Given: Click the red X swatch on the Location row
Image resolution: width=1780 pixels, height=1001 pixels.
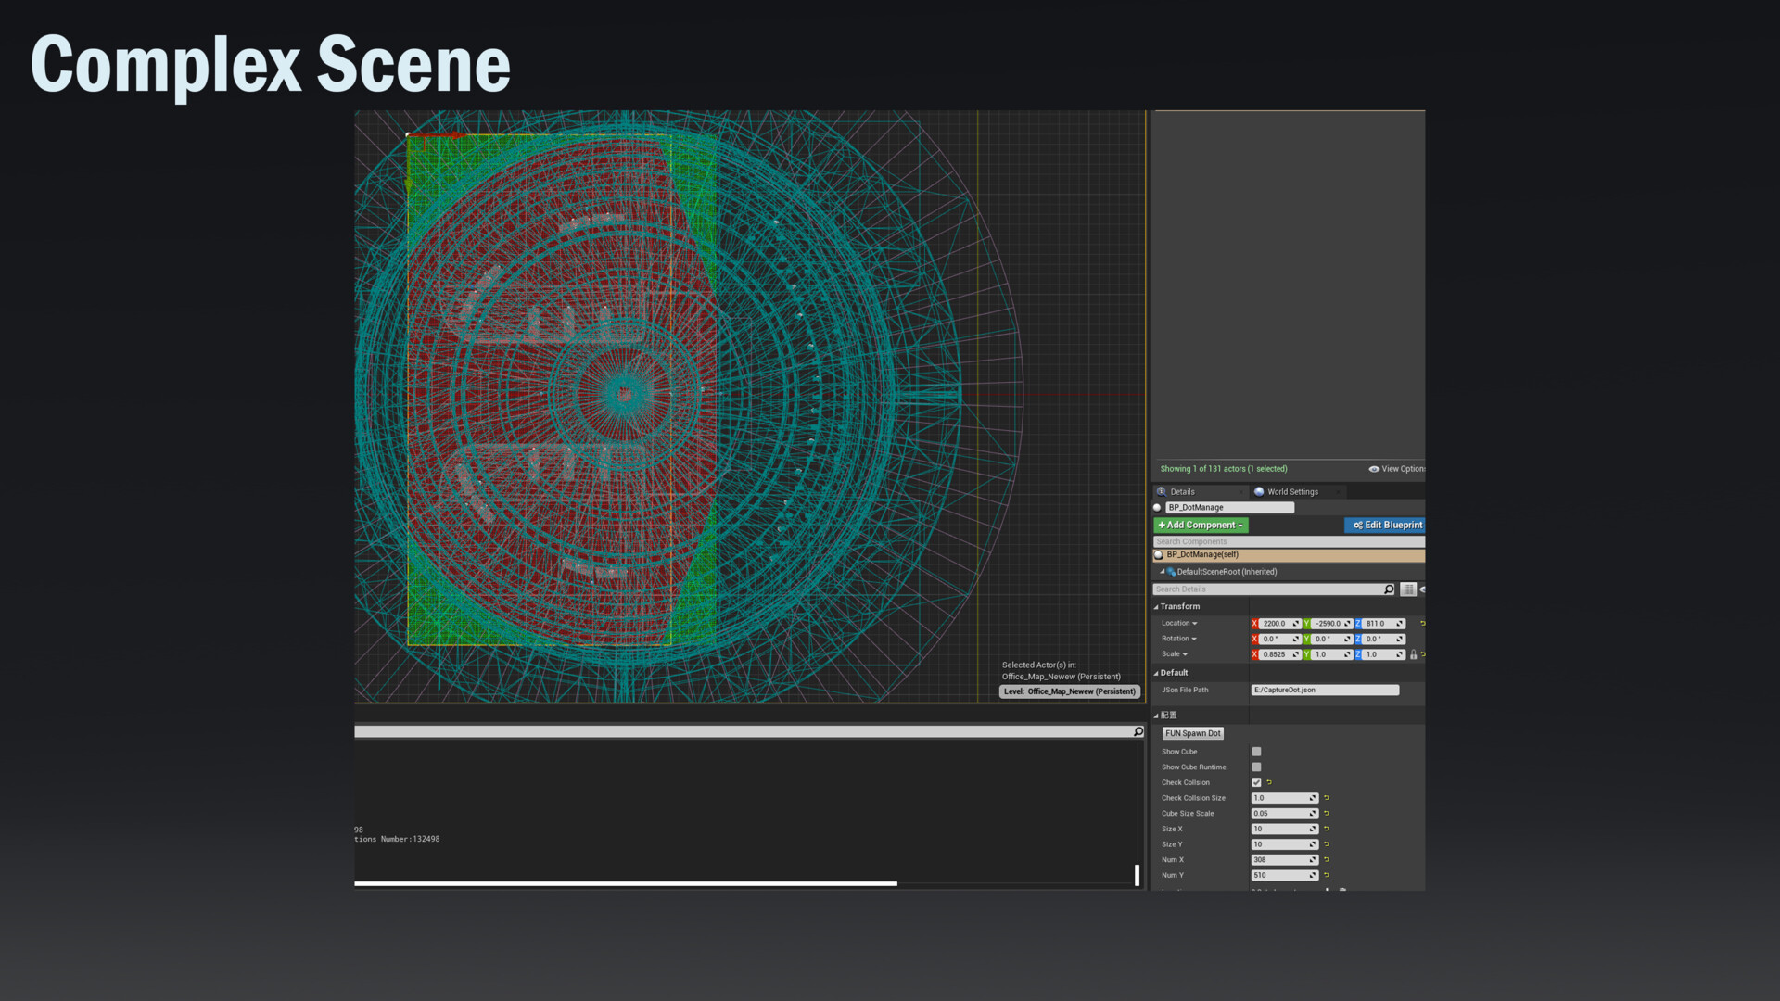Looking at the screenshot, I should [x=1254, y=623].
